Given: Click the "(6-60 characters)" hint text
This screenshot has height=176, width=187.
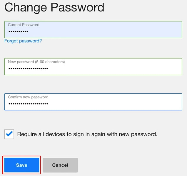Looking at the screenshot, I should [x=50, y=62].
